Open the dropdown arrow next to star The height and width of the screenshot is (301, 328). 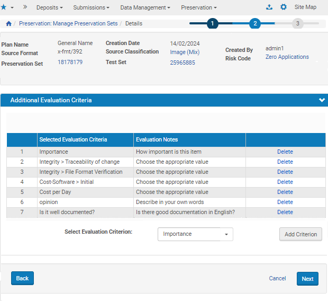[12, 8]
